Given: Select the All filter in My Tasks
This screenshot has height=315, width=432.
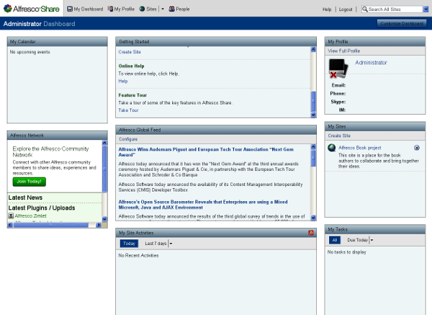Looking at the screenshot, I should point(335,240).
